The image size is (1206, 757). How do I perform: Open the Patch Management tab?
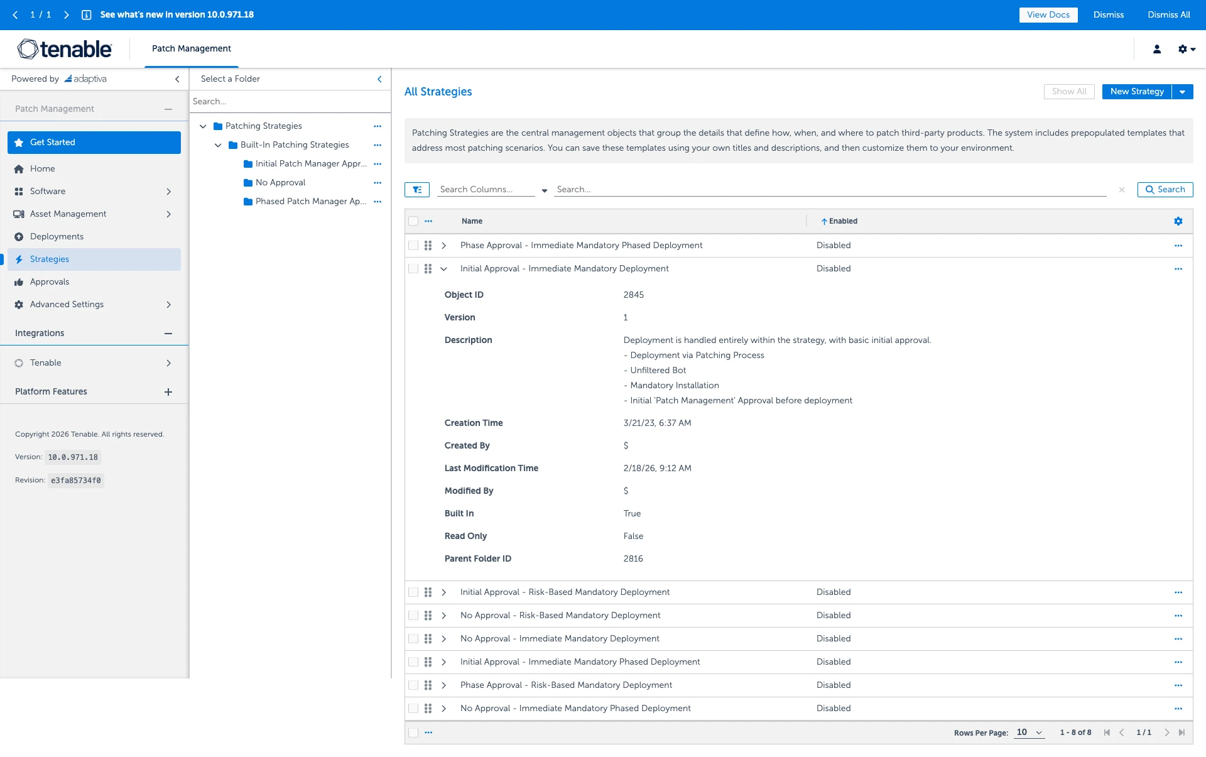[x=192, y=48]
